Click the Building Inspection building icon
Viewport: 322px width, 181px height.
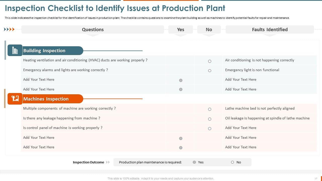pos(15,51)
